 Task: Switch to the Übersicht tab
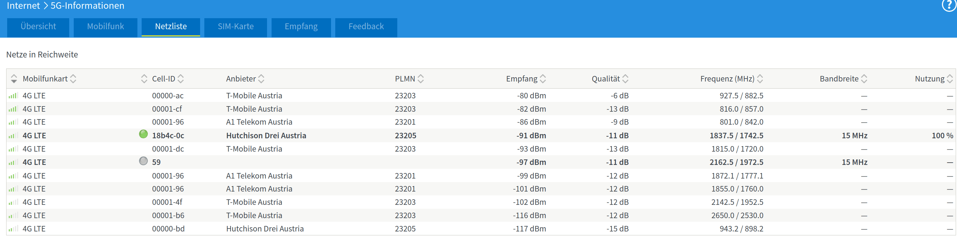coord(38,27)
